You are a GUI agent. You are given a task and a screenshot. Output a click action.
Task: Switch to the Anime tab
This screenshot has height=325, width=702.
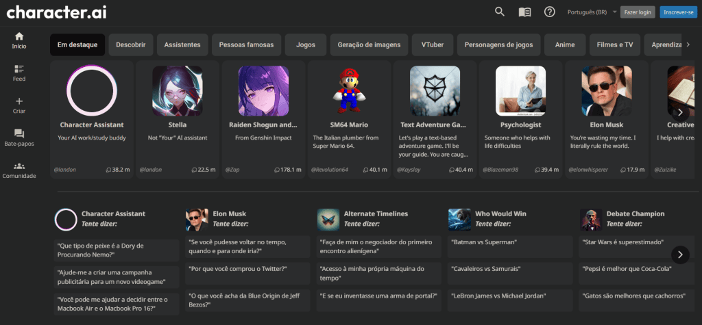coord(565,45)
